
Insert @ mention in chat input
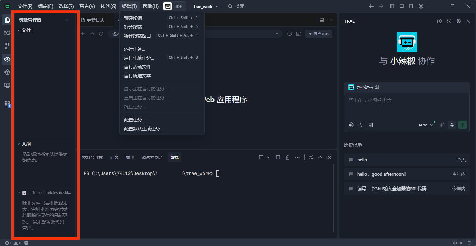pos(351,125)
